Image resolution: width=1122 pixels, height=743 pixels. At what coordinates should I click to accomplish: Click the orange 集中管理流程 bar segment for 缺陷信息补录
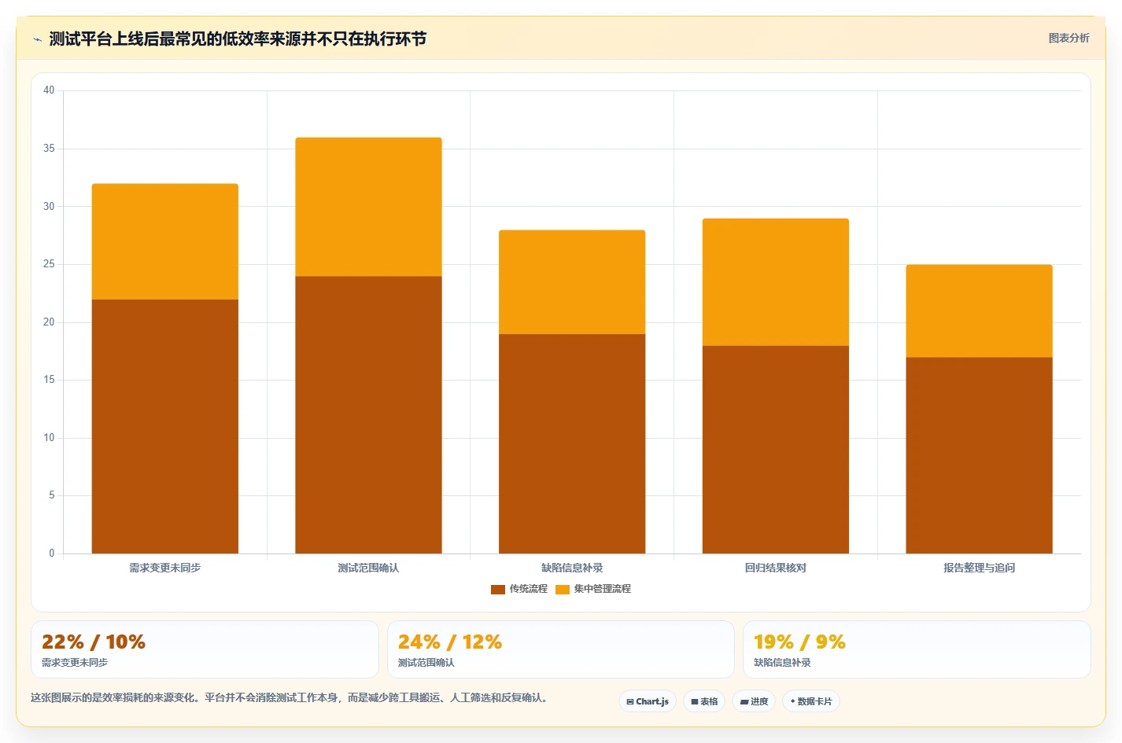click(572, 282)
